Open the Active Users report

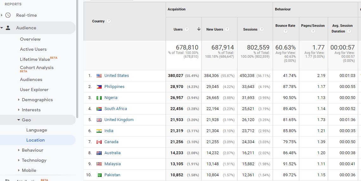[33, 49]
